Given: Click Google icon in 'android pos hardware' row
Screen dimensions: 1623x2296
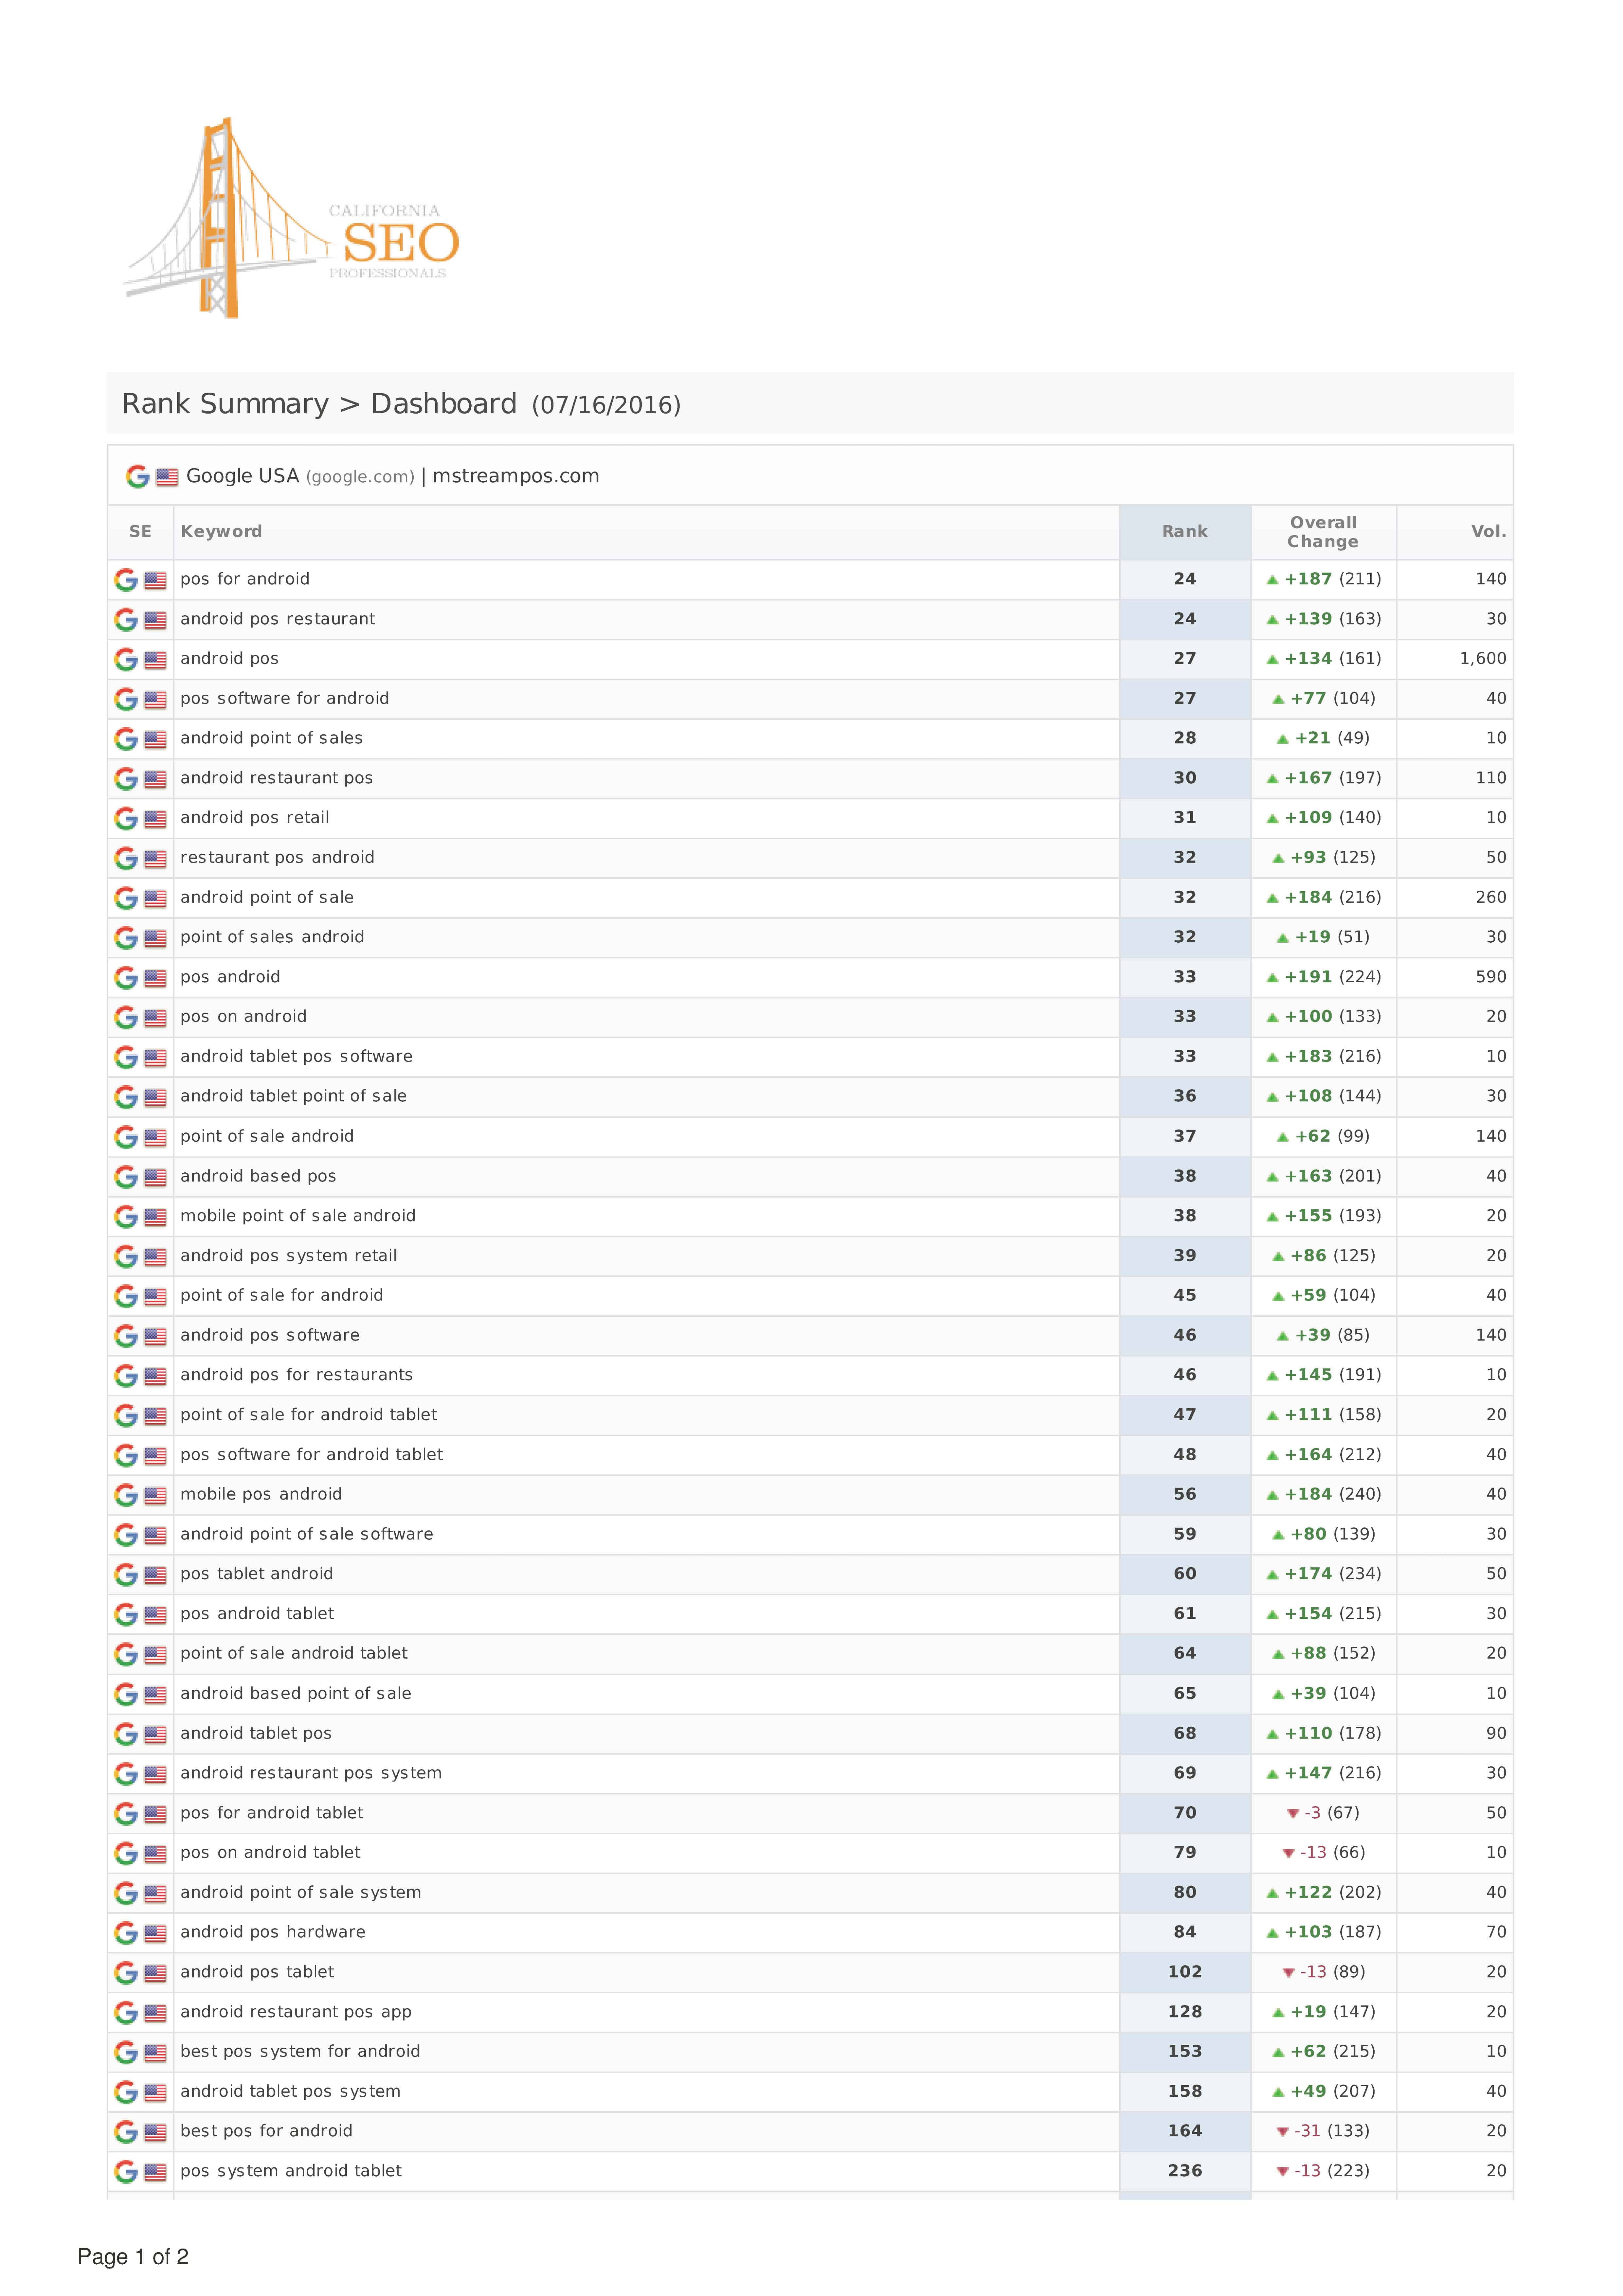Looking at the screenshot, I should pyautogui.click(x=126, y=1933).
